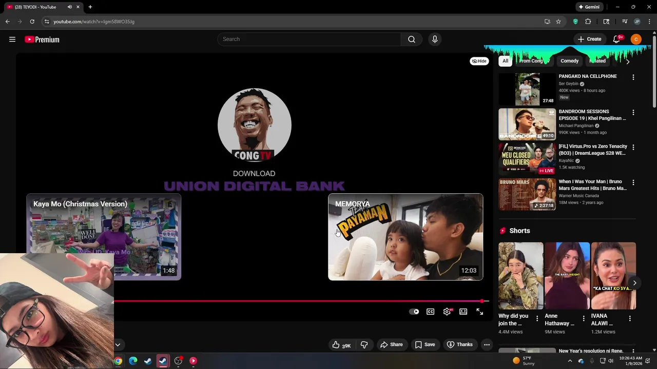Click the Create button
This screenshot has height=369, width=657.
tap(590, 39)
